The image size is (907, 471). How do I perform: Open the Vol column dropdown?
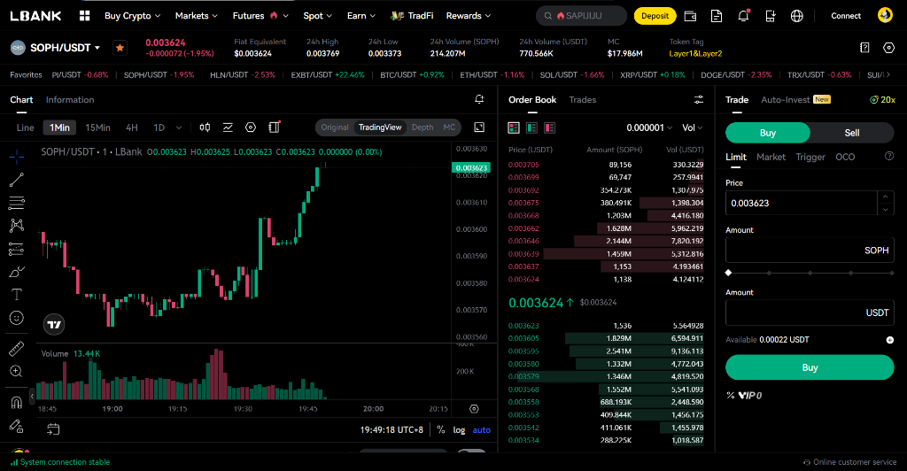(x=693, y=127)
